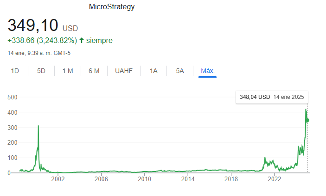
Task: Choose the 1 M time range
Action: pyautogui.click(x=68, y=71)
